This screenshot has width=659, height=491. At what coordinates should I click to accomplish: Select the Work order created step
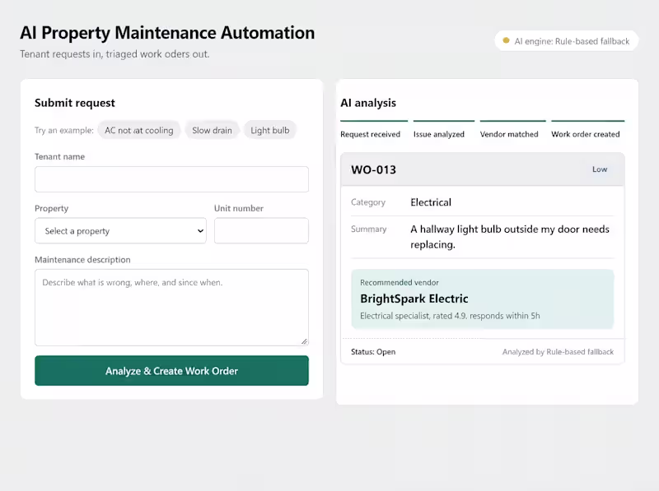click(587, 130)
